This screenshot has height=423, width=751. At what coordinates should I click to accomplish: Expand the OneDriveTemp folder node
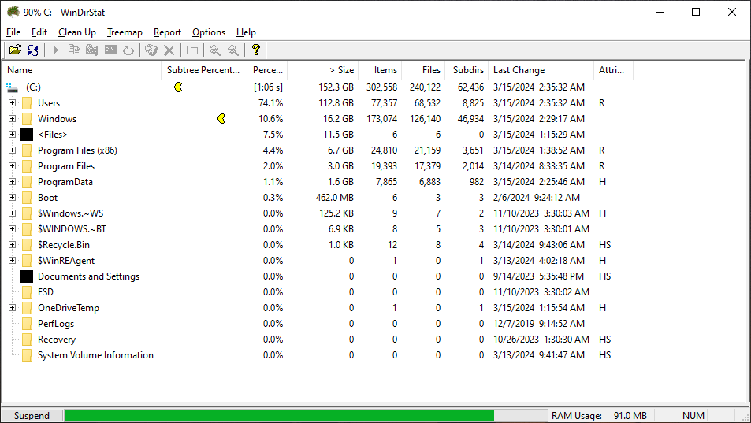click(13, 308)
